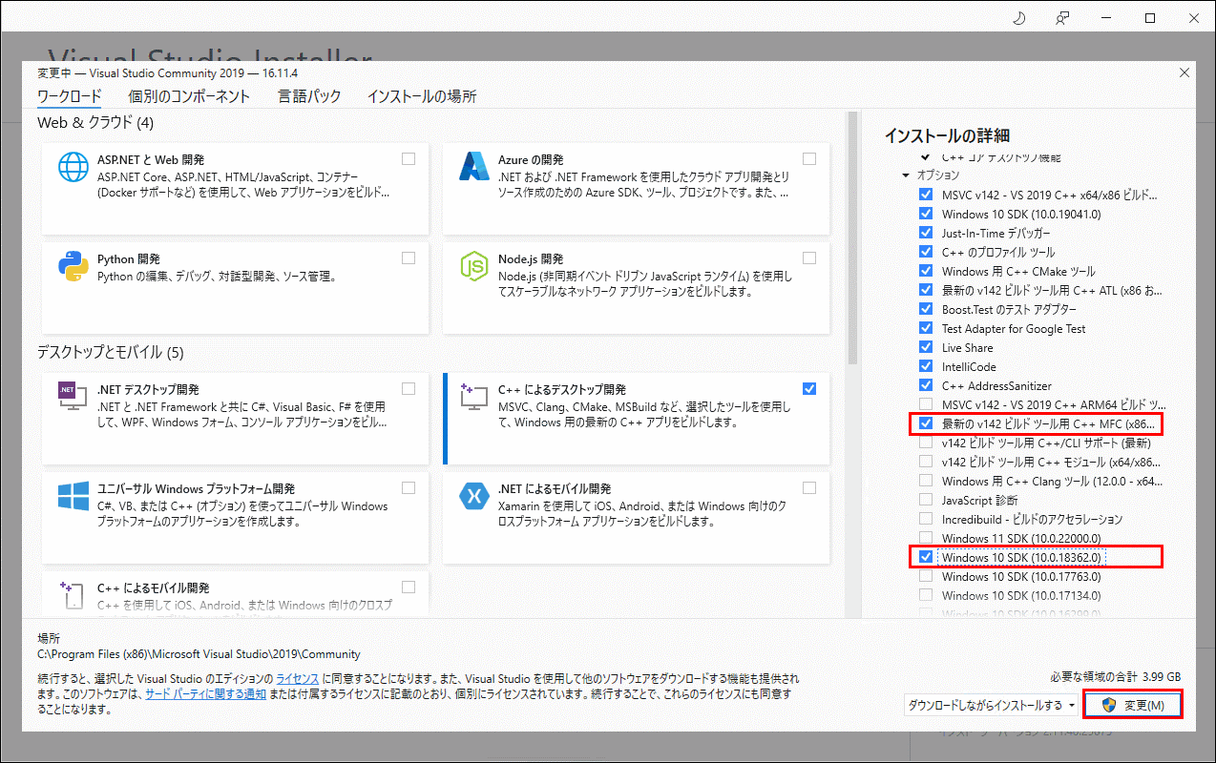
Task: Check the Node.js 開発 workload checkbox
Action: point(809,258)
